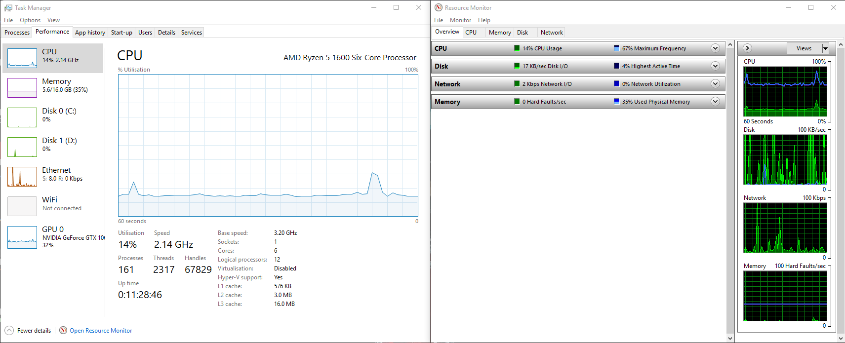
Task: Click the Fewer details button
Action: 28,331
